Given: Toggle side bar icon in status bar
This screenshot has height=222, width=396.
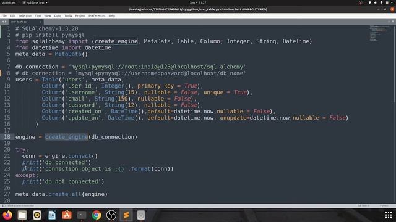Looking at the screenshot, I should pos(4,205).
